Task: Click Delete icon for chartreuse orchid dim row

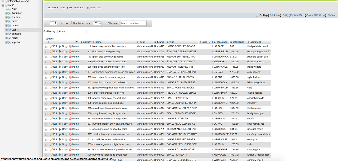Action: 70,119
